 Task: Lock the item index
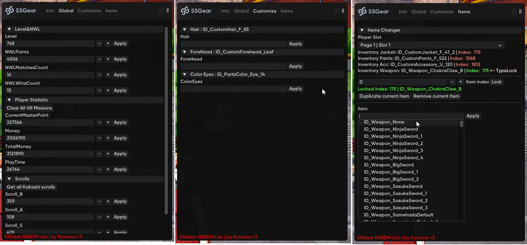[x=497, y=82]
